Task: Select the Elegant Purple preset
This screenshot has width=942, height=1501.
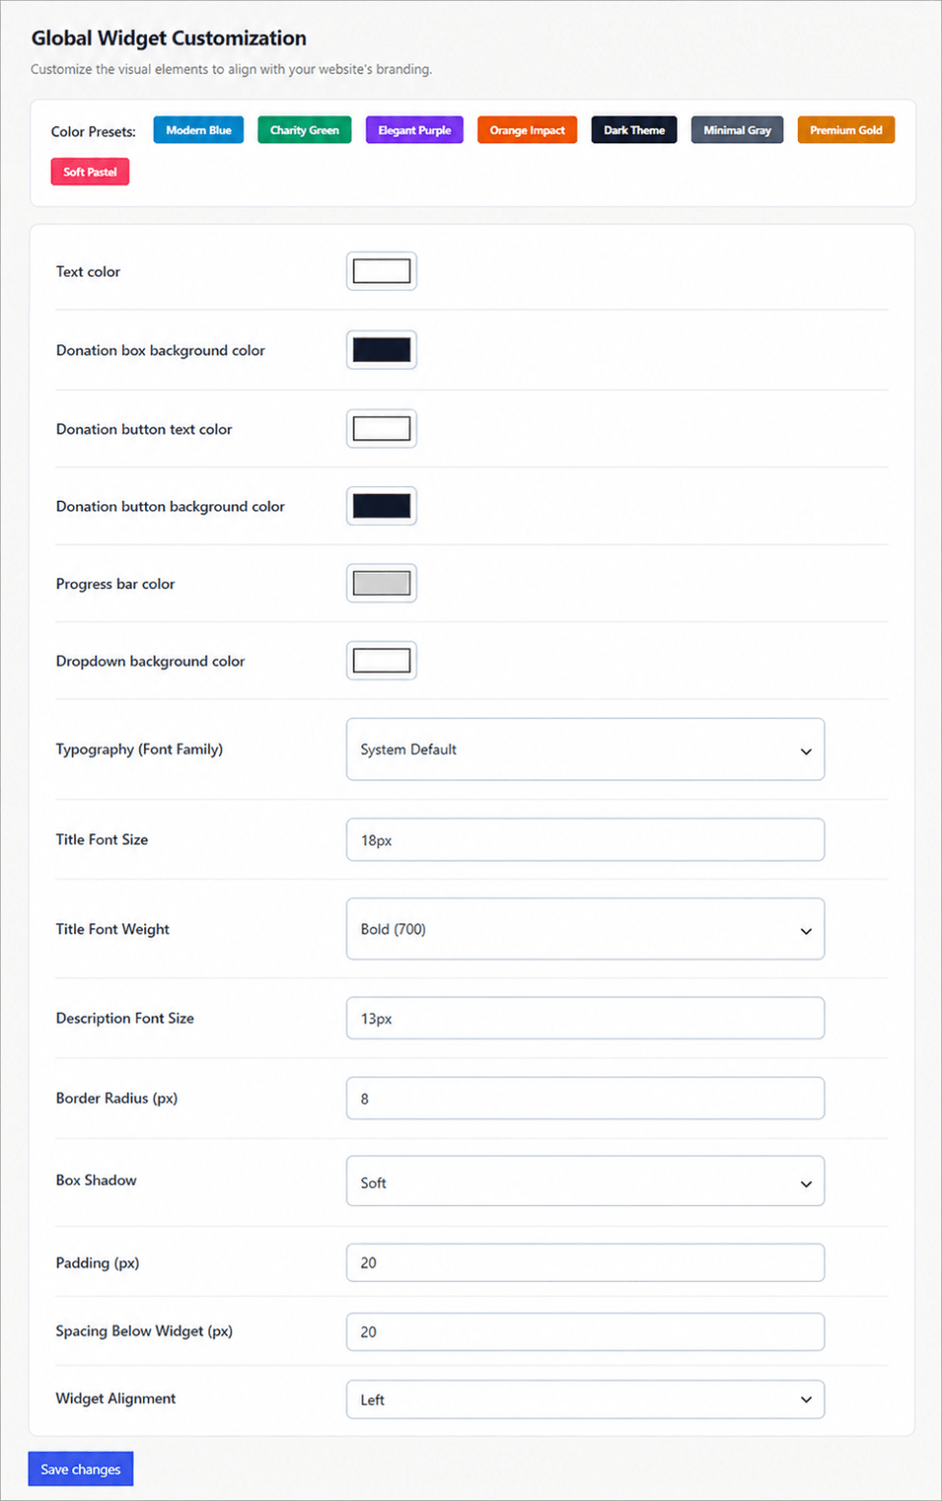Action: [x=414, y=130]
